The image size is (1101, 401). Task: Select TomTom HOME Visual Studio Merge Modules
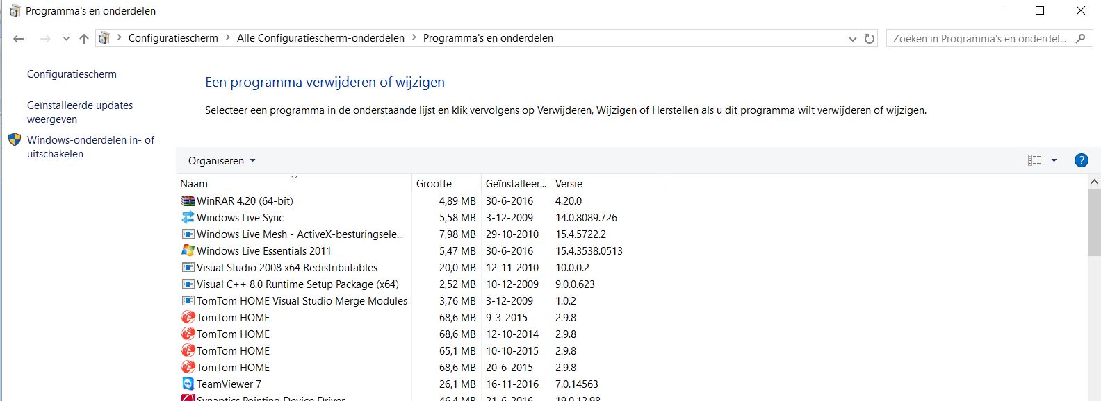(x=420, y=301)
